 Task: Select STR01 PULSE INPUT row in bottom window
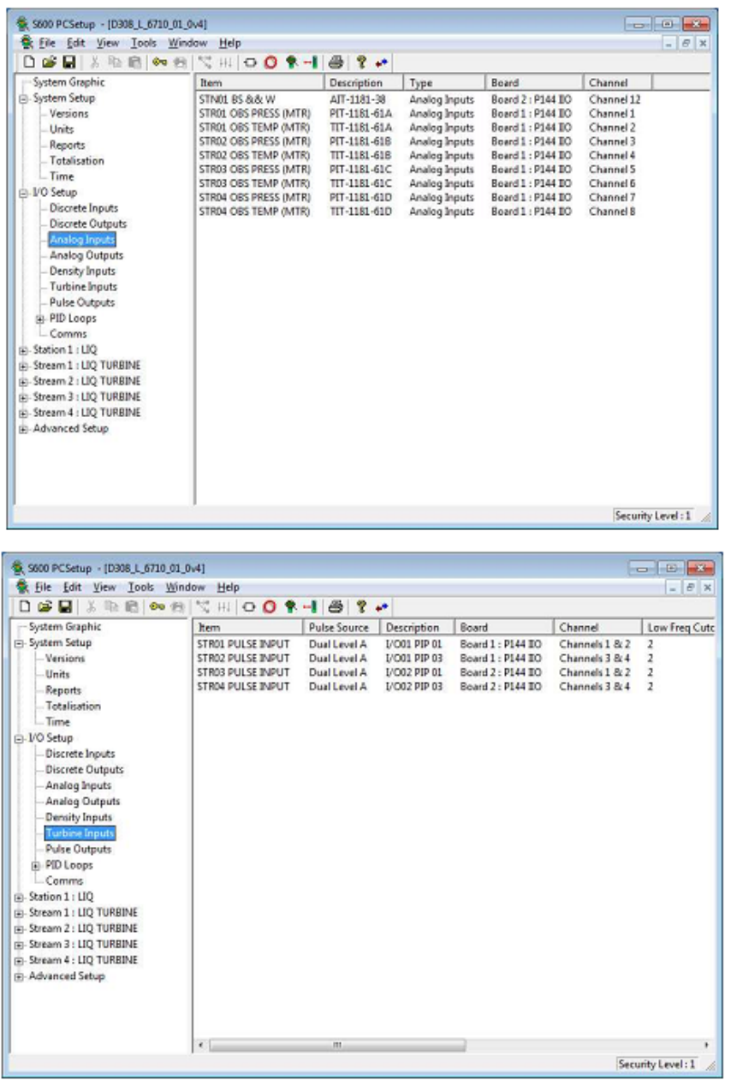[x=454, y=645]
